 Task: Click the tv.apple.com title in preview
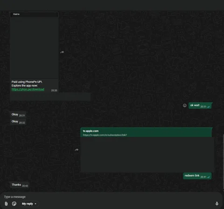[91, 131]
